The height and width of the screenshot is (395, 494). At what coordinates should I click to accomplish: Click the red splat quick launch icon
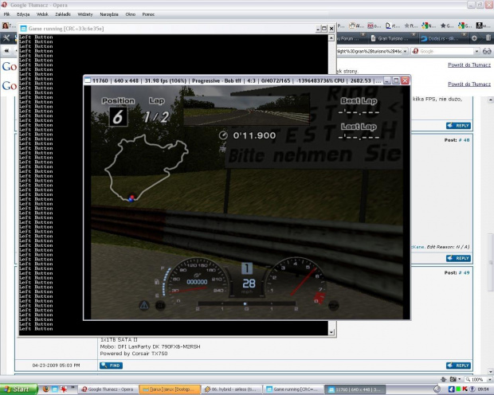64,389
